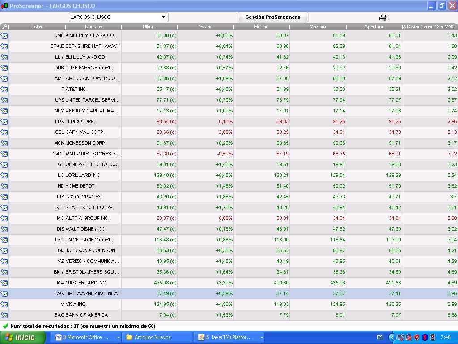
Task: Click the Bluetooth tray icon
Action: [425, 338]
